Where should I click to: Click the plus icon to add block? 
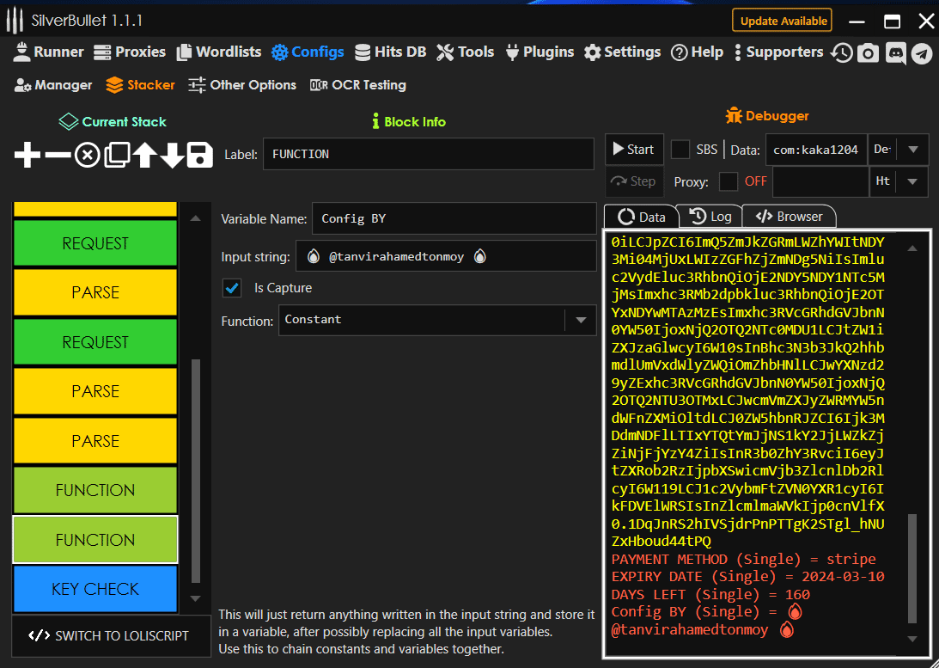tap(27, 156)
